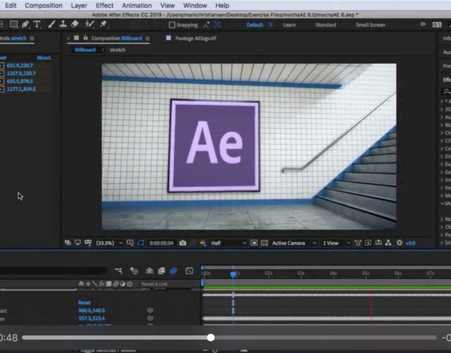
Task: Toggle hiding of shy layers
Action: 150,270
